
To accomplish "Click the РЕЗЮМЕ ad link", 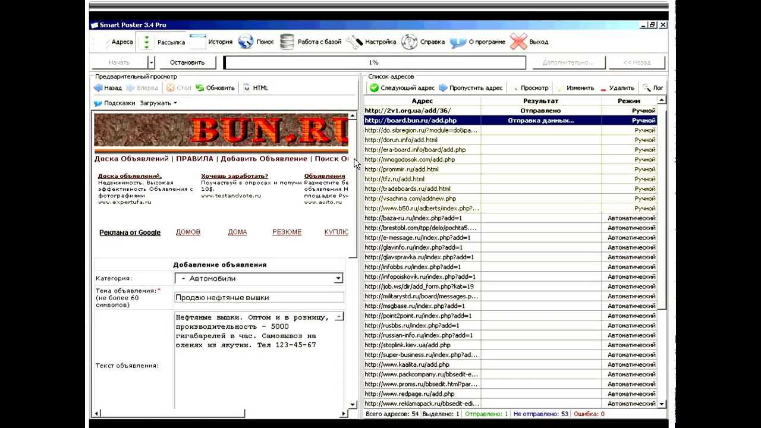I will click(x=287, y=232).
